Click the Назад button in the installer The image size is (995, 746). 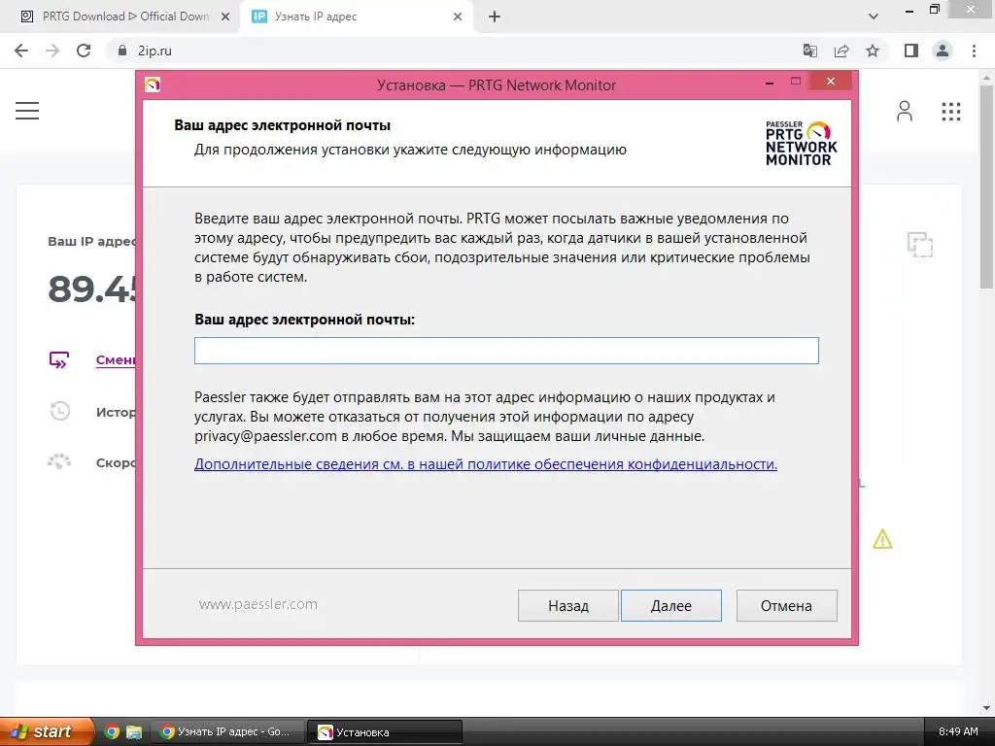pos(567,606)
